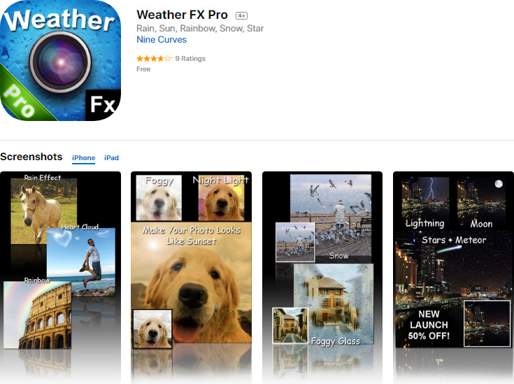Click the Rainbow Colosseum picture
Screen dimensions: 514x384
tap(37, 315)
